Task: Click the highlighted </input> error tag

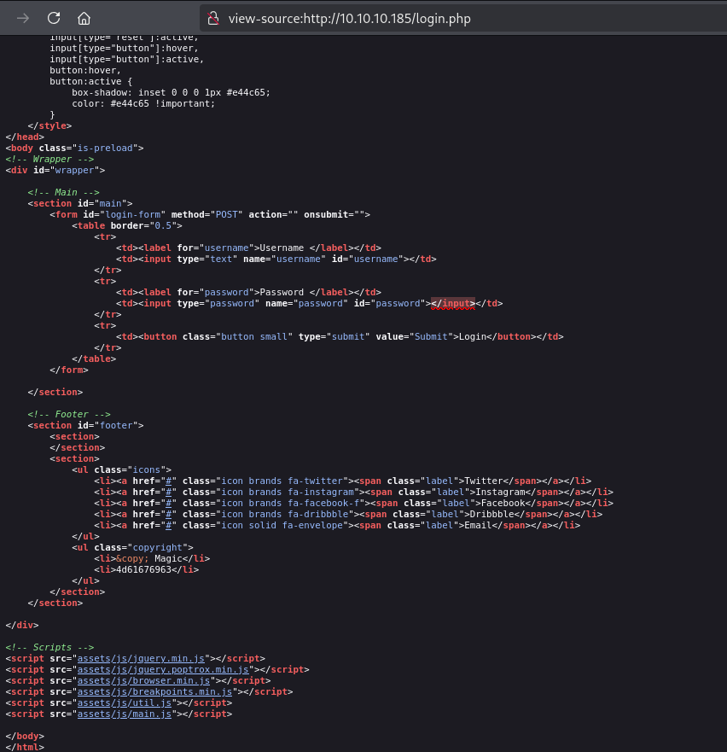Action: click(453, 303)
